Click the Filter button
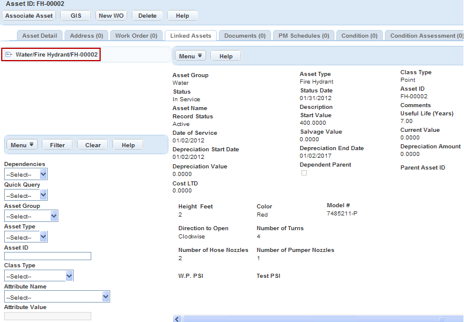Viewport: 464px width, 322px height. tap(57, 145)
